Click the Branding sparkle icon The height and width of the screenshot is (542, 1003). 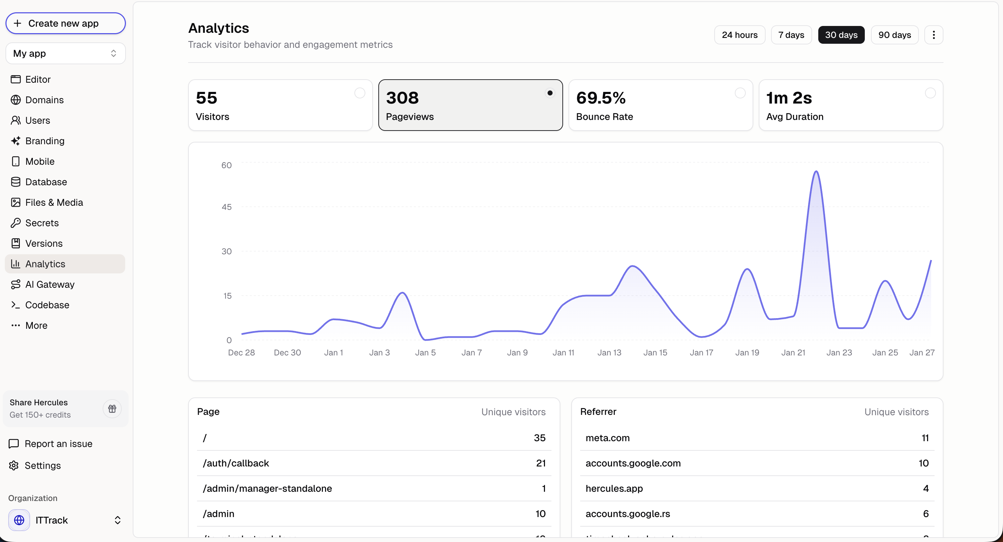16,141
